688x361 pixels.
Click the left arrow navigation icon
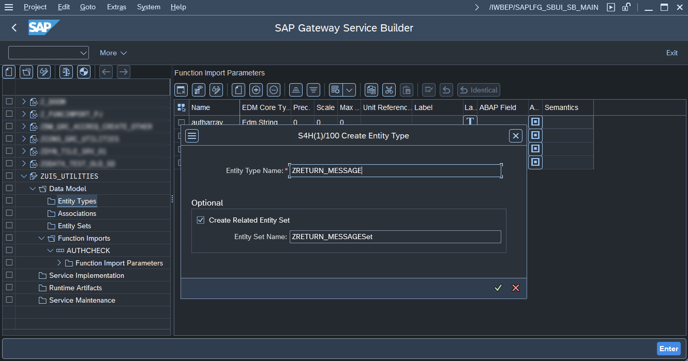tap(106, 72)
